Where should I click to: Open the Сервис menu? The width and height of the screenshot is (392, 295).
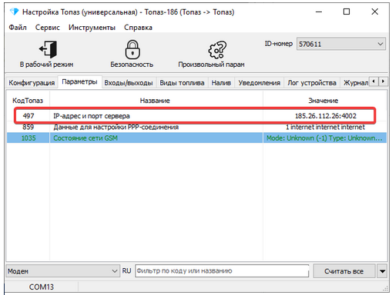(x=48, y=28)
